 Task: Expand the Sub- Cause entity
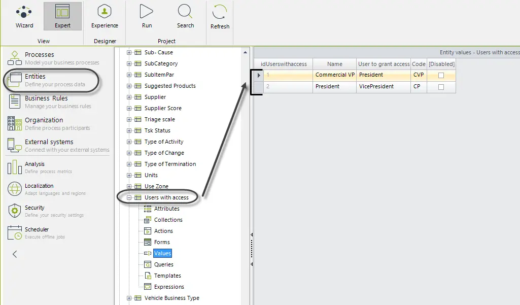[129, 52]
